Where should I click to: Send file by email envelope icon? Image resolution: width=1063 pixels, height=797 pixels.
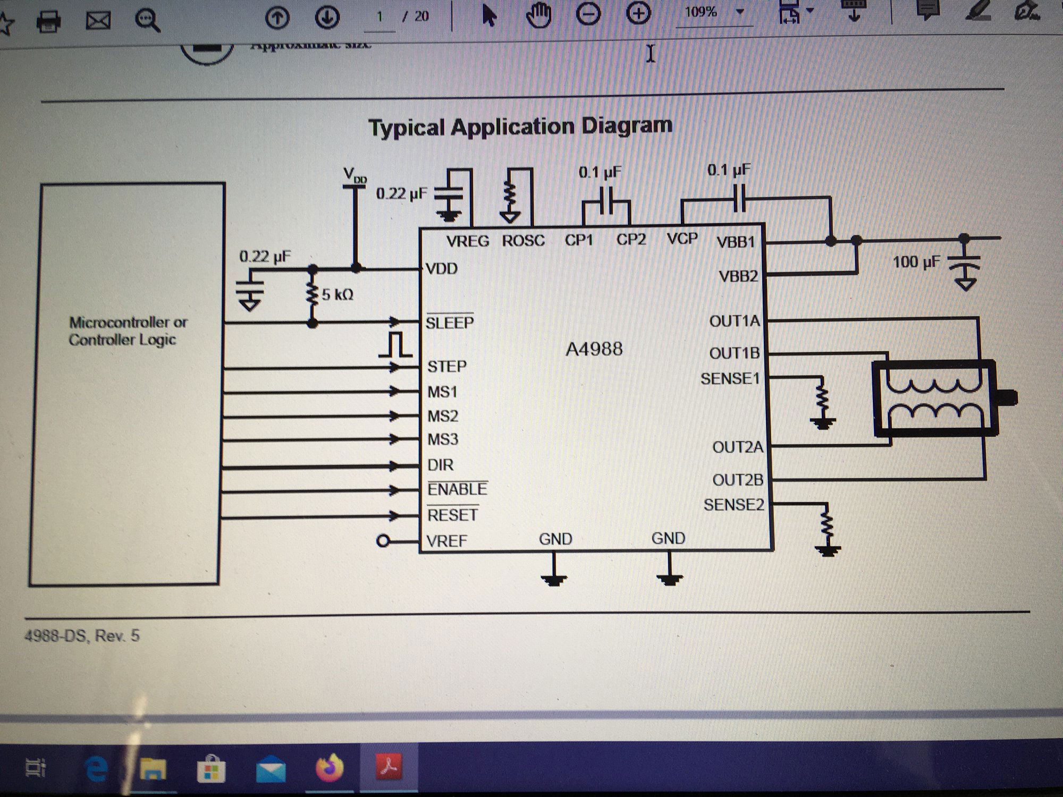point(98,21)
